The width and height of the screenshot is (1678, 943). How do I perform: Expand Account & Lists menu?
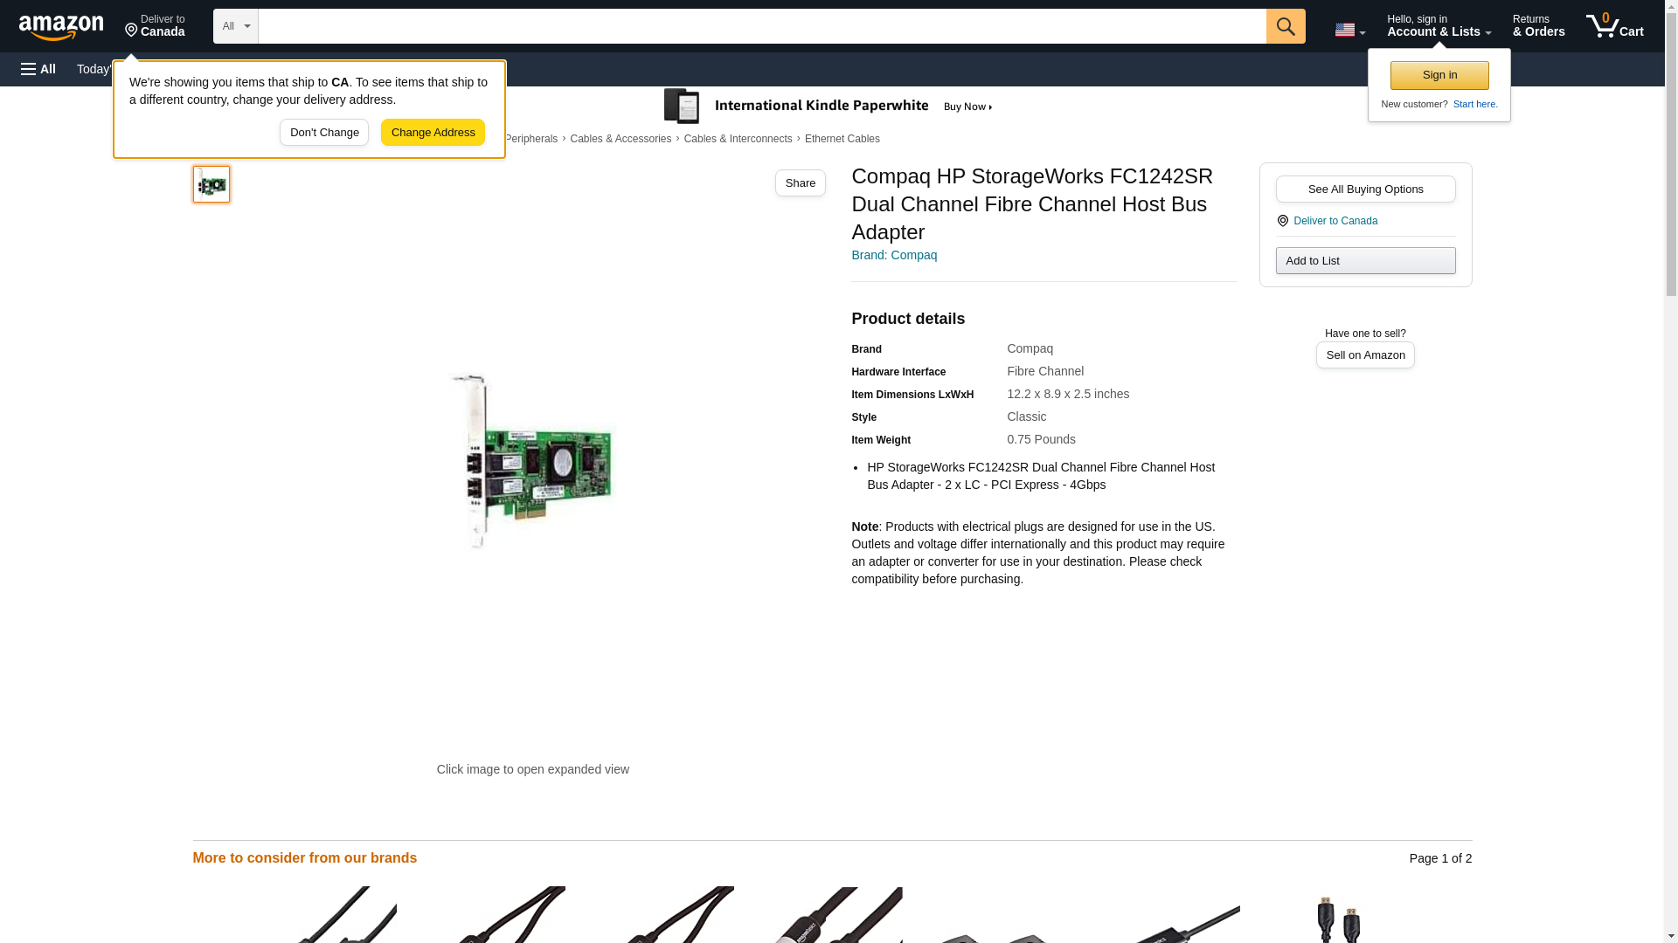pos(1439,25)
